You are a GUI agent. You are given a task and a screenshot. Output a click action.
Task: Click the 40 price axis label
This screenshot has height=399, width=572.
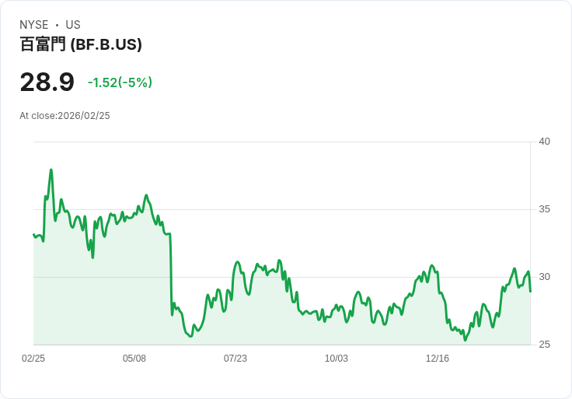click(x=544, y=142)
